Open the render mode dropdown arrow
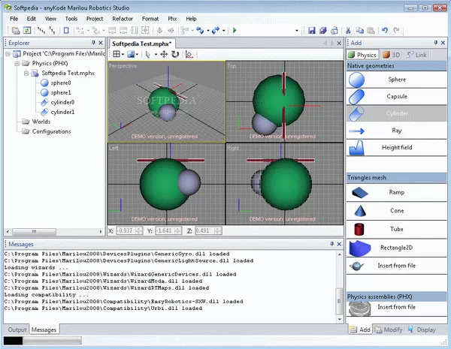This screenshot has height=349, width=451. tap(138, 54)
